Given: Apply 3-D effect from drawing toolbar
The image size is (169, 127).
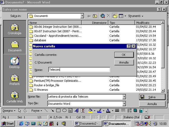Looking at the screenshot, I should tap(141, 111).
